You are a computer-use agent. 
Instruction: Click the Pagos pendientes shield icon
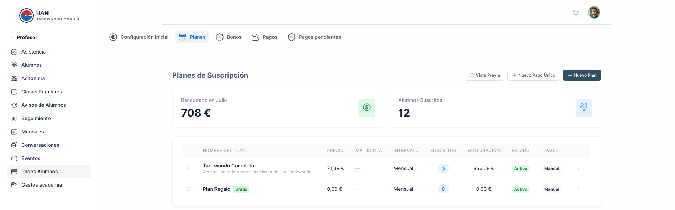click(291, 37)
